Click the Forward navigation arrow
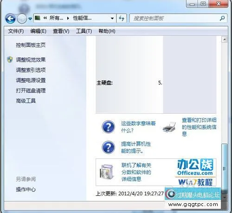The height and width of the screenshot is (213, 232). click(22, 19)
